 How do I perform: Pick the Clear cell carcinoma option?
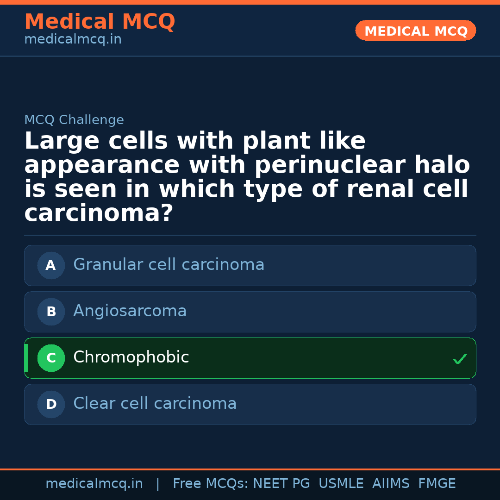(155, 404)
